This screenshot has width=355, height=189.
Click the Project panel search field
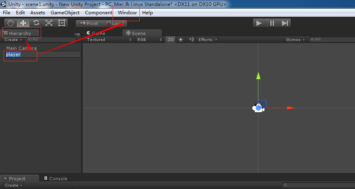click(x=318, y=185)
